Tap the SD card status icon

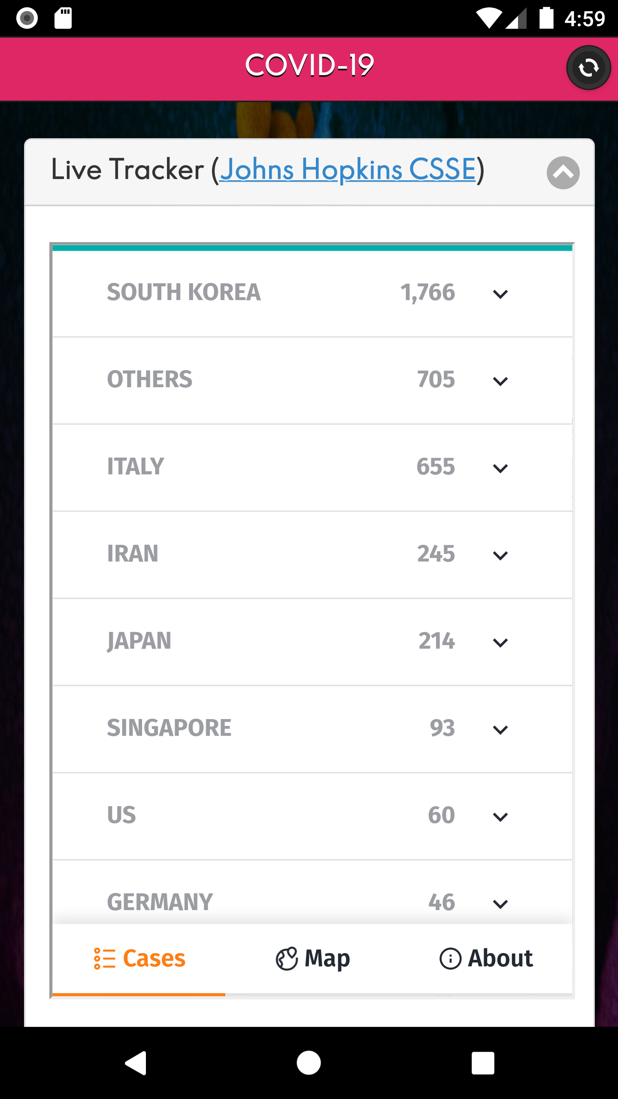coord(63,18)
